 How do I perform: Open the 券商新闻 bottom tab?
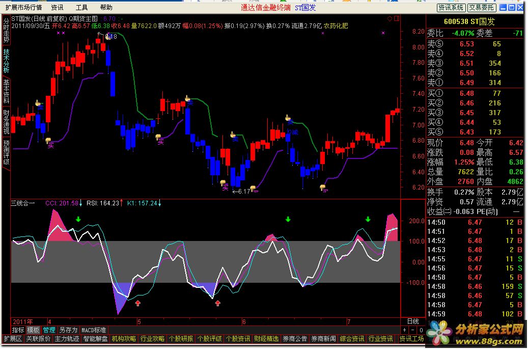tap(323, 339)
